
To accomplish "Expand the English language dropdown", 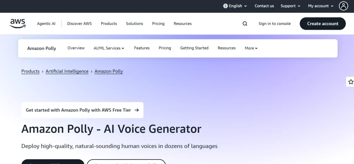I will point(235,6).
